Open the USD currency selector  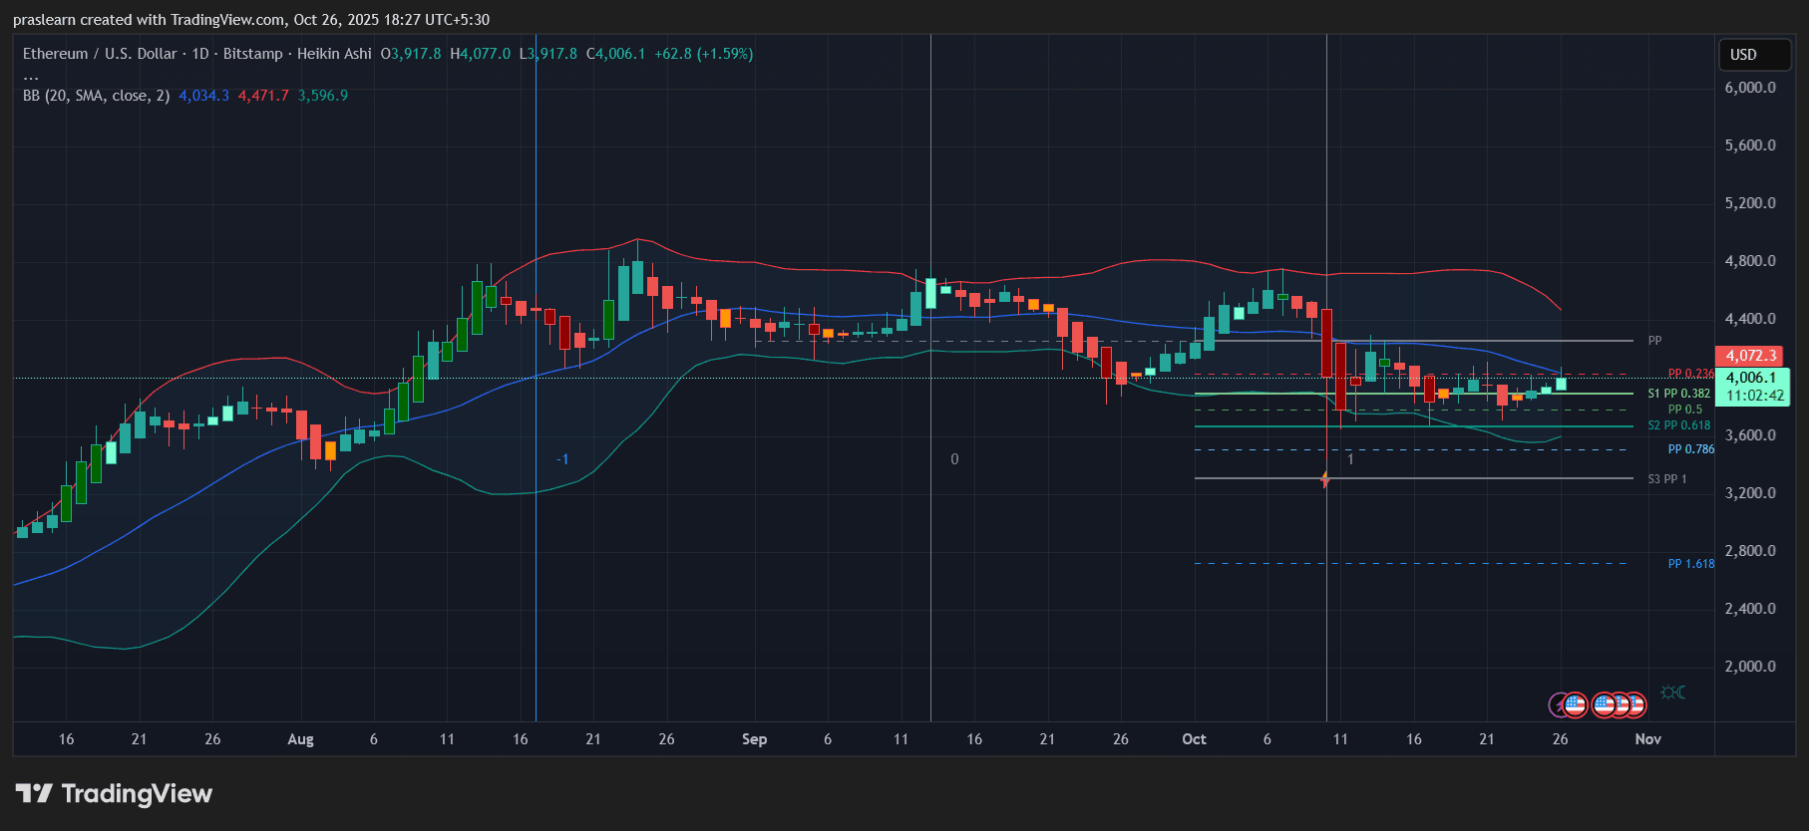(x=1754, y=55)
